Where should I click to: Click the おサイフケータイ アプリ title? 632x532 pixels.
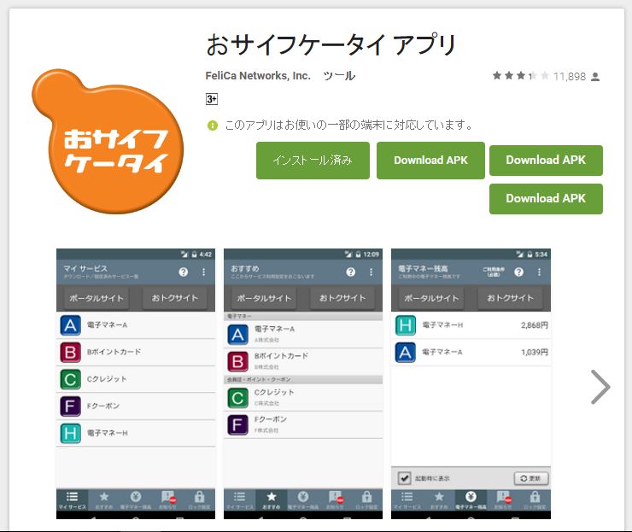point(331,44)
